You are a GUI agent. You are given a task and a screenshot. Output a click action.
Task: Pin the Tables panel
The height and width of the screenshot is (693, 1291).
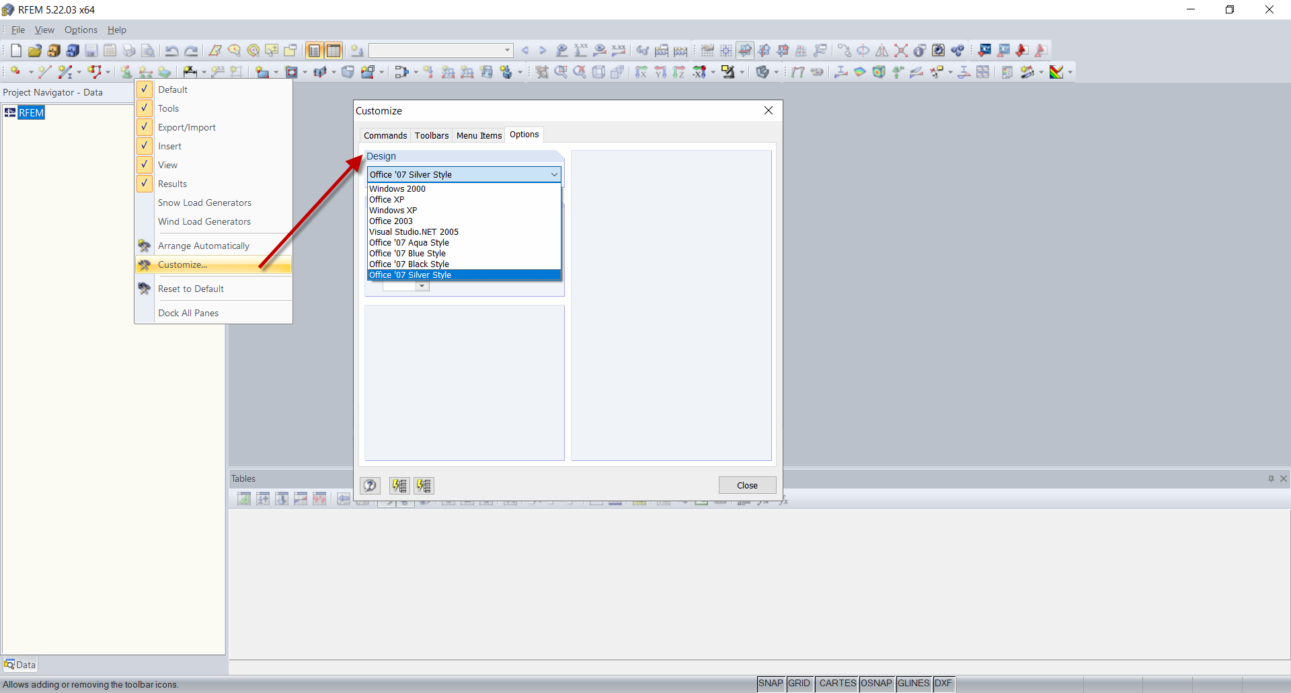[x=1271, y=478]
